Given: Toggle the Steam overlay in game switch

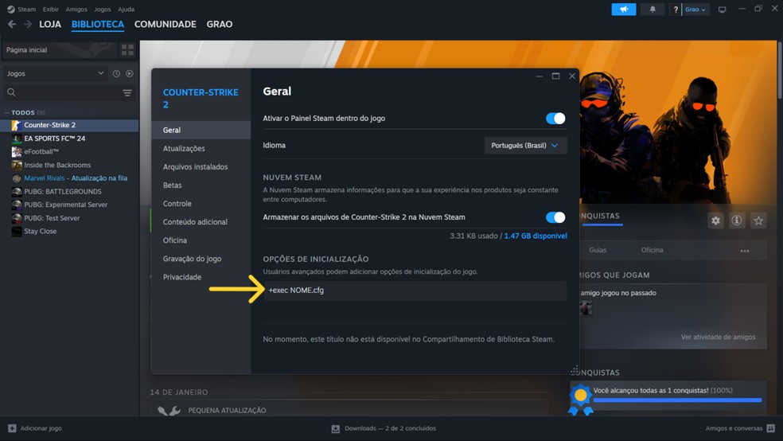Looking at the screenshot, I should (x=555, y=119).
